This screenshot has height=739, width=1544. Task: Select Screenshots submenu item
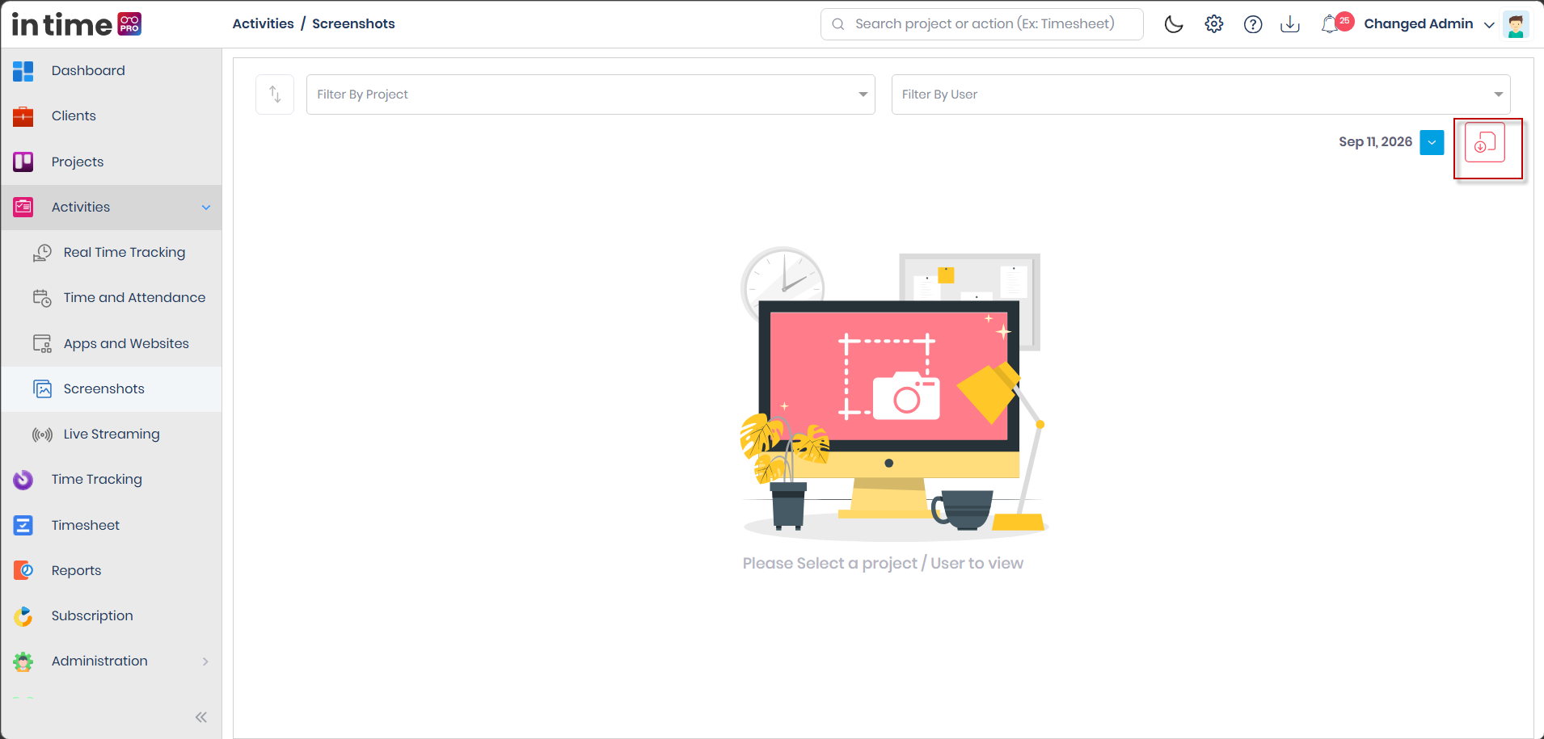point(112,389)
